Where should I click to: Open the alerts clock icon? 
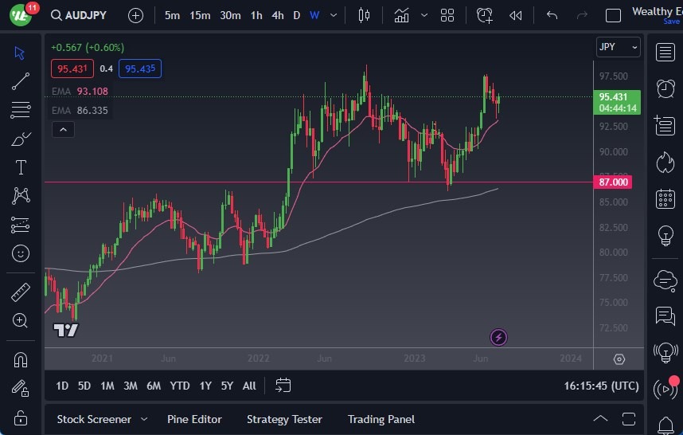(x=665, y=88)
